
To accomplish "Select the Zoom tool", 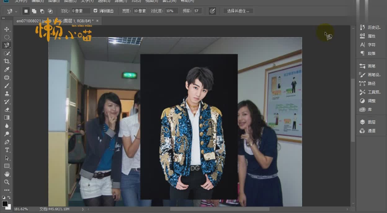I will 7,182.
